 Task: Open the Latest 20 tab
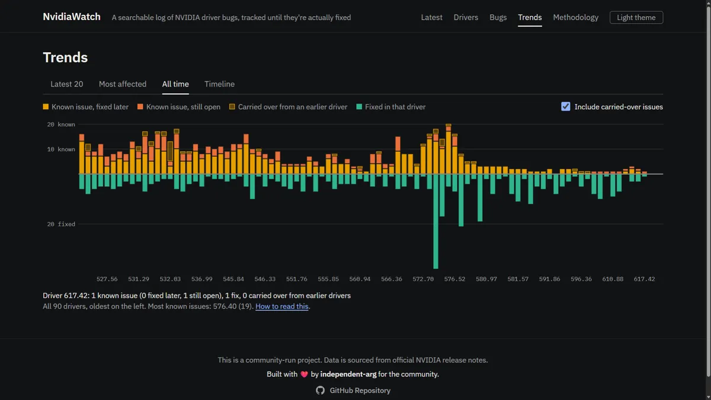[x=67, y=84]
